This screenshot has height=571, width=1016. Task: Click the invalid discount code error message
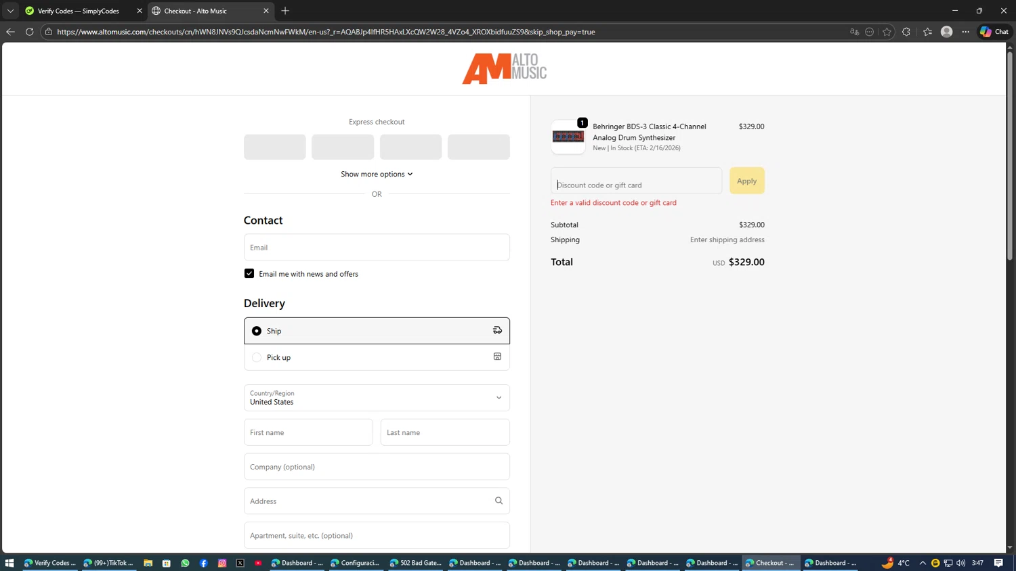pos(613,202)
